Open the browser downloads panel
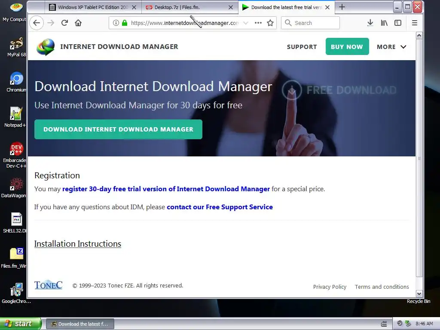 [370, 23]
